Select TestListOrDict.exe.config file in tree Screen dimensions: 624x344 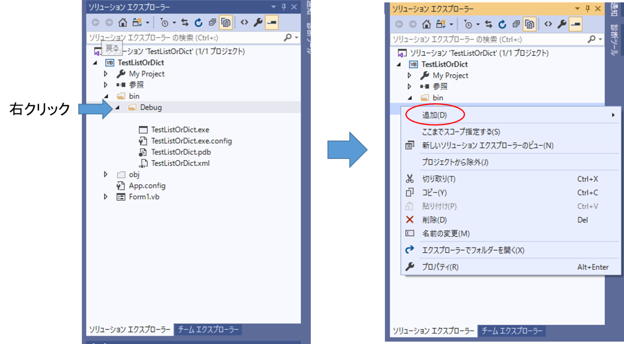191,141
